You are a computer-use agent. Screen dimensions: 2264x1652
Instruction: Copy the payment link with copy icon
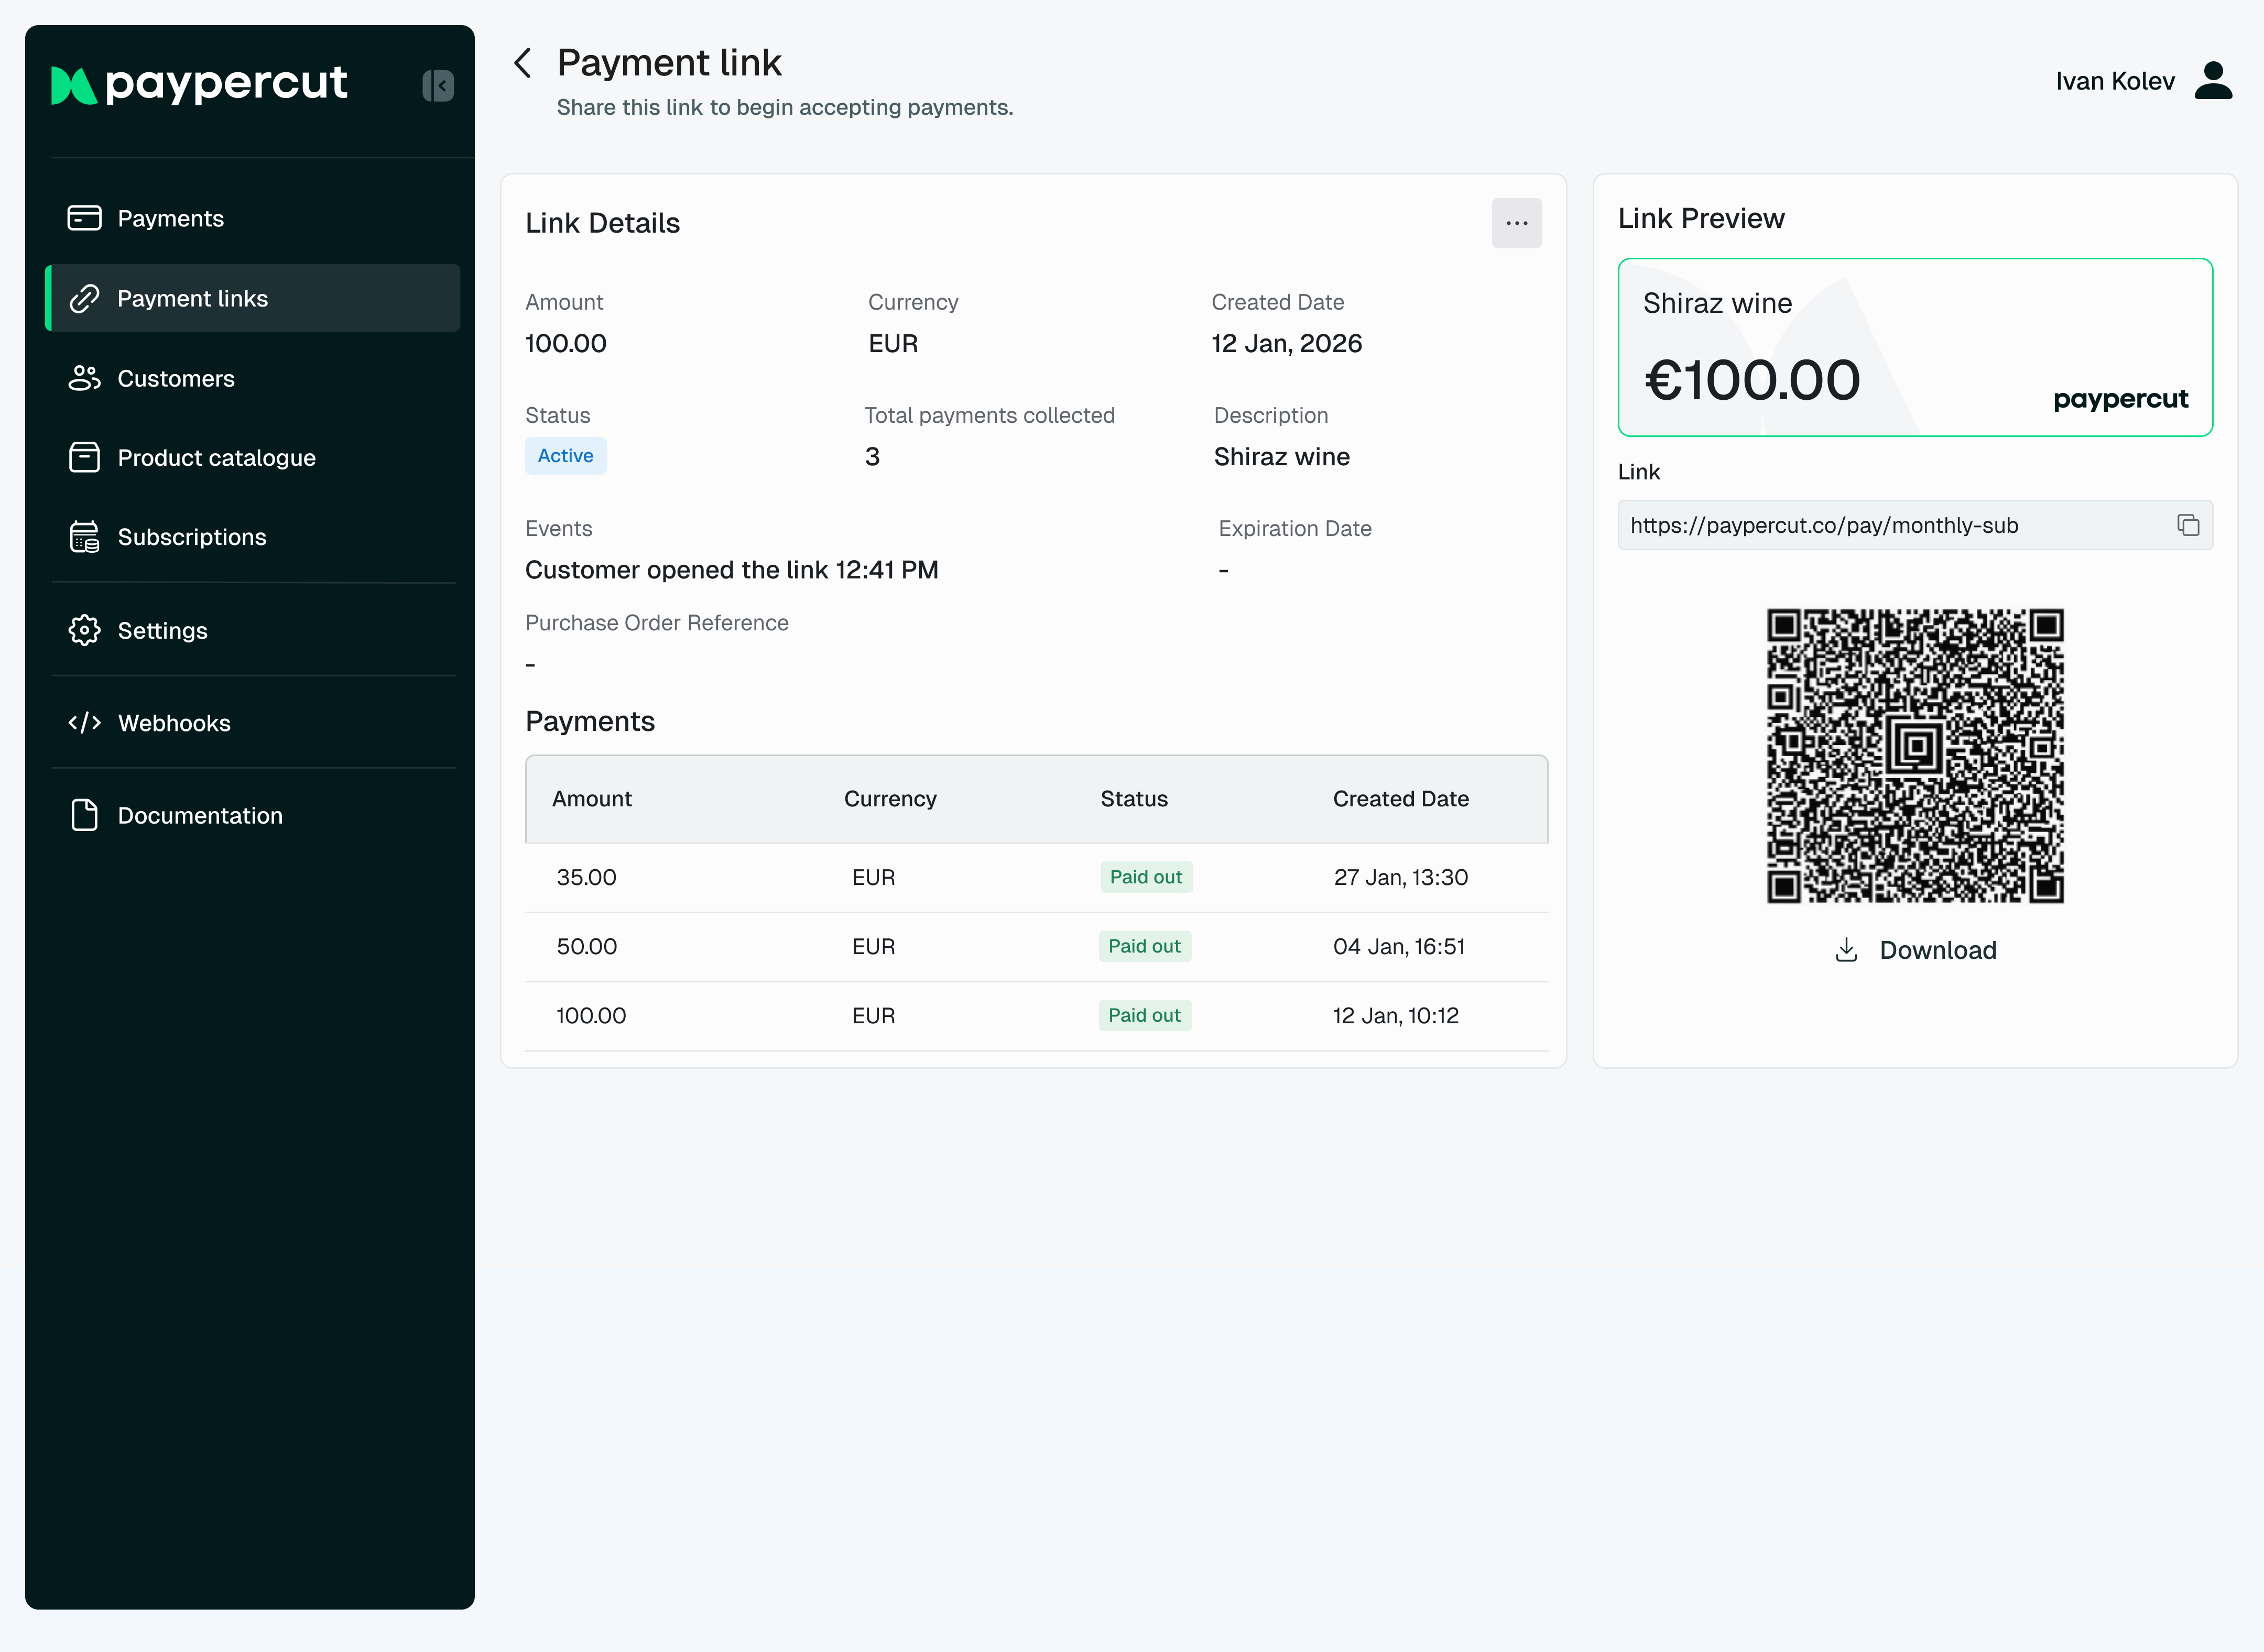(x=2188, y=525)
